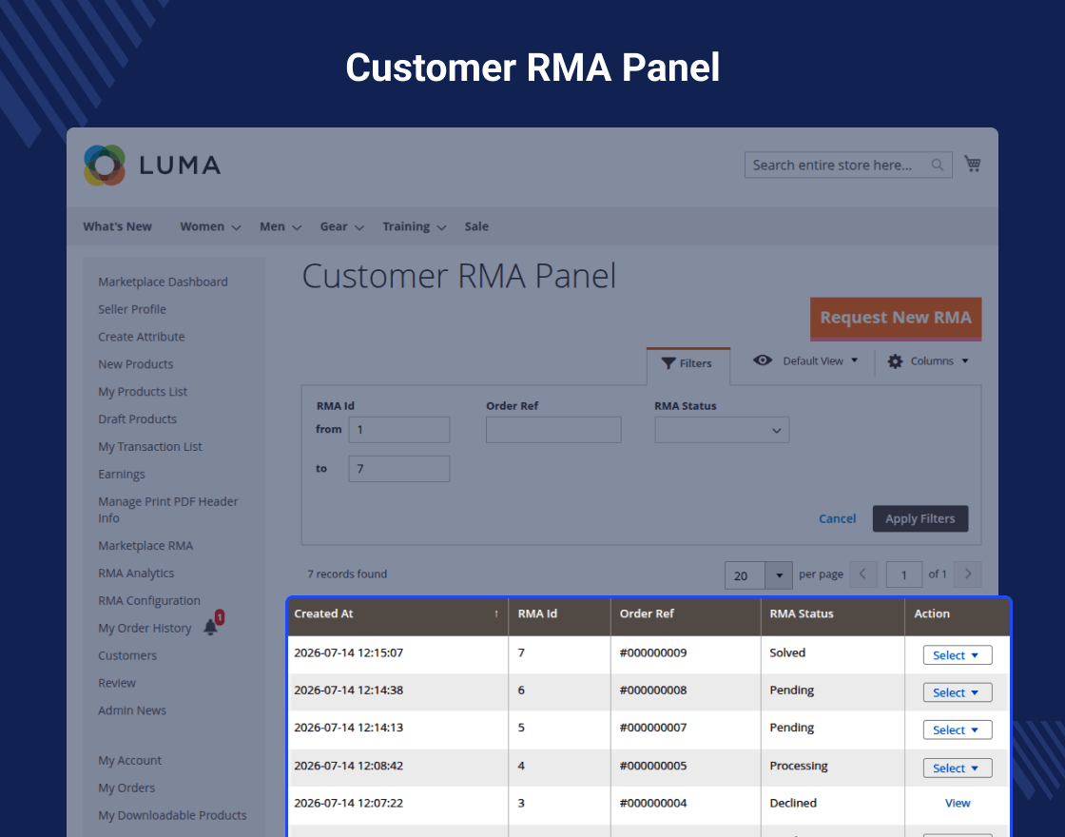Click the eye icon for Default View
Screen dimensions: 1065x837
[x=763, y=360]
